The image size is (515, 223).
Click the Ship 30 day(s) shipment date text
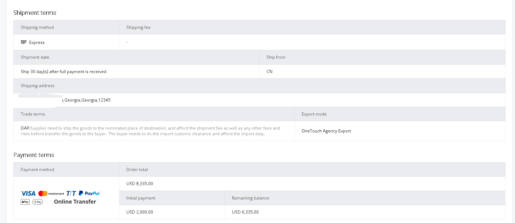coord(63,72)
